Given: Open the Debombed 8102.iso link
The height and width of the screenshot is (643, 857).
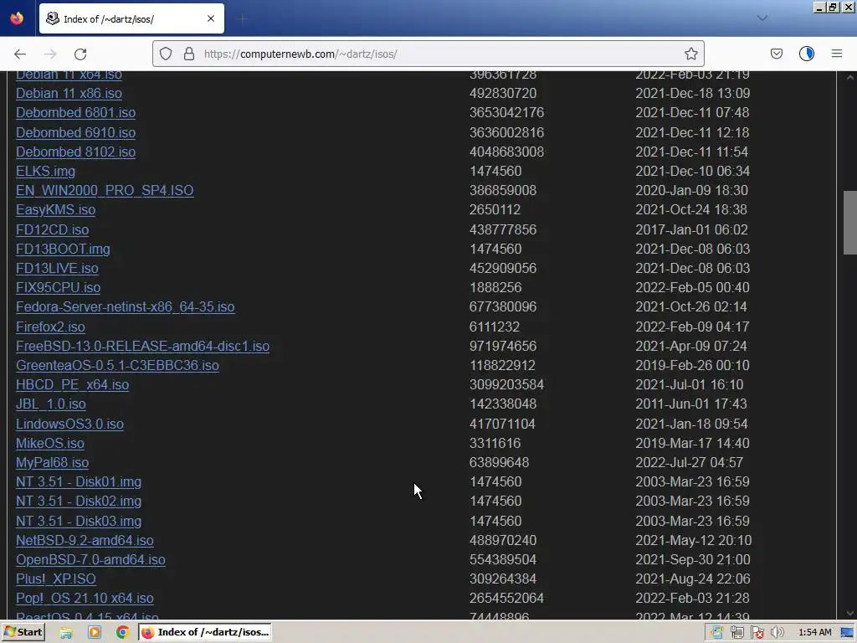Looking at the screenshot, I should coord(75,152).
